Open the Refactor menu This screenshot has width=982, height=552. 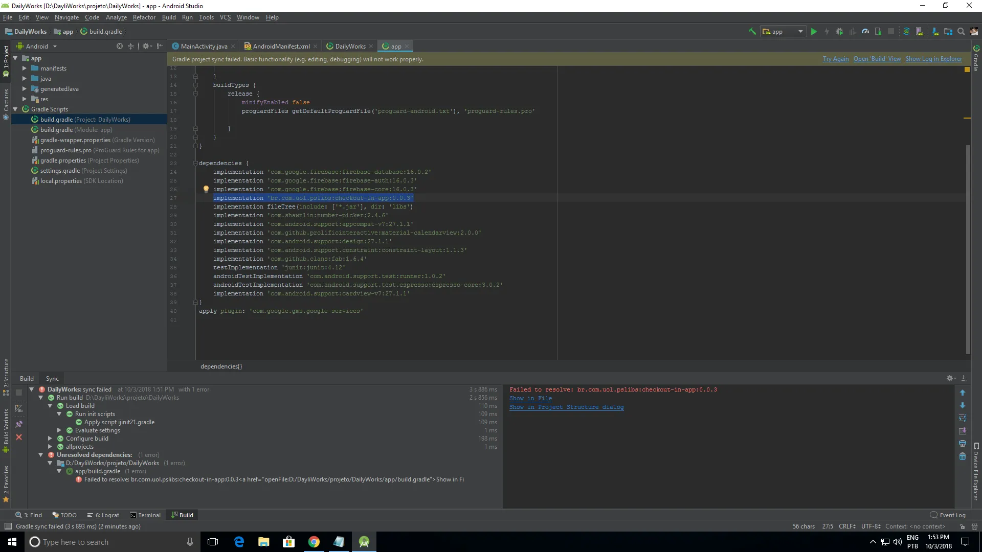pos(144,17)
